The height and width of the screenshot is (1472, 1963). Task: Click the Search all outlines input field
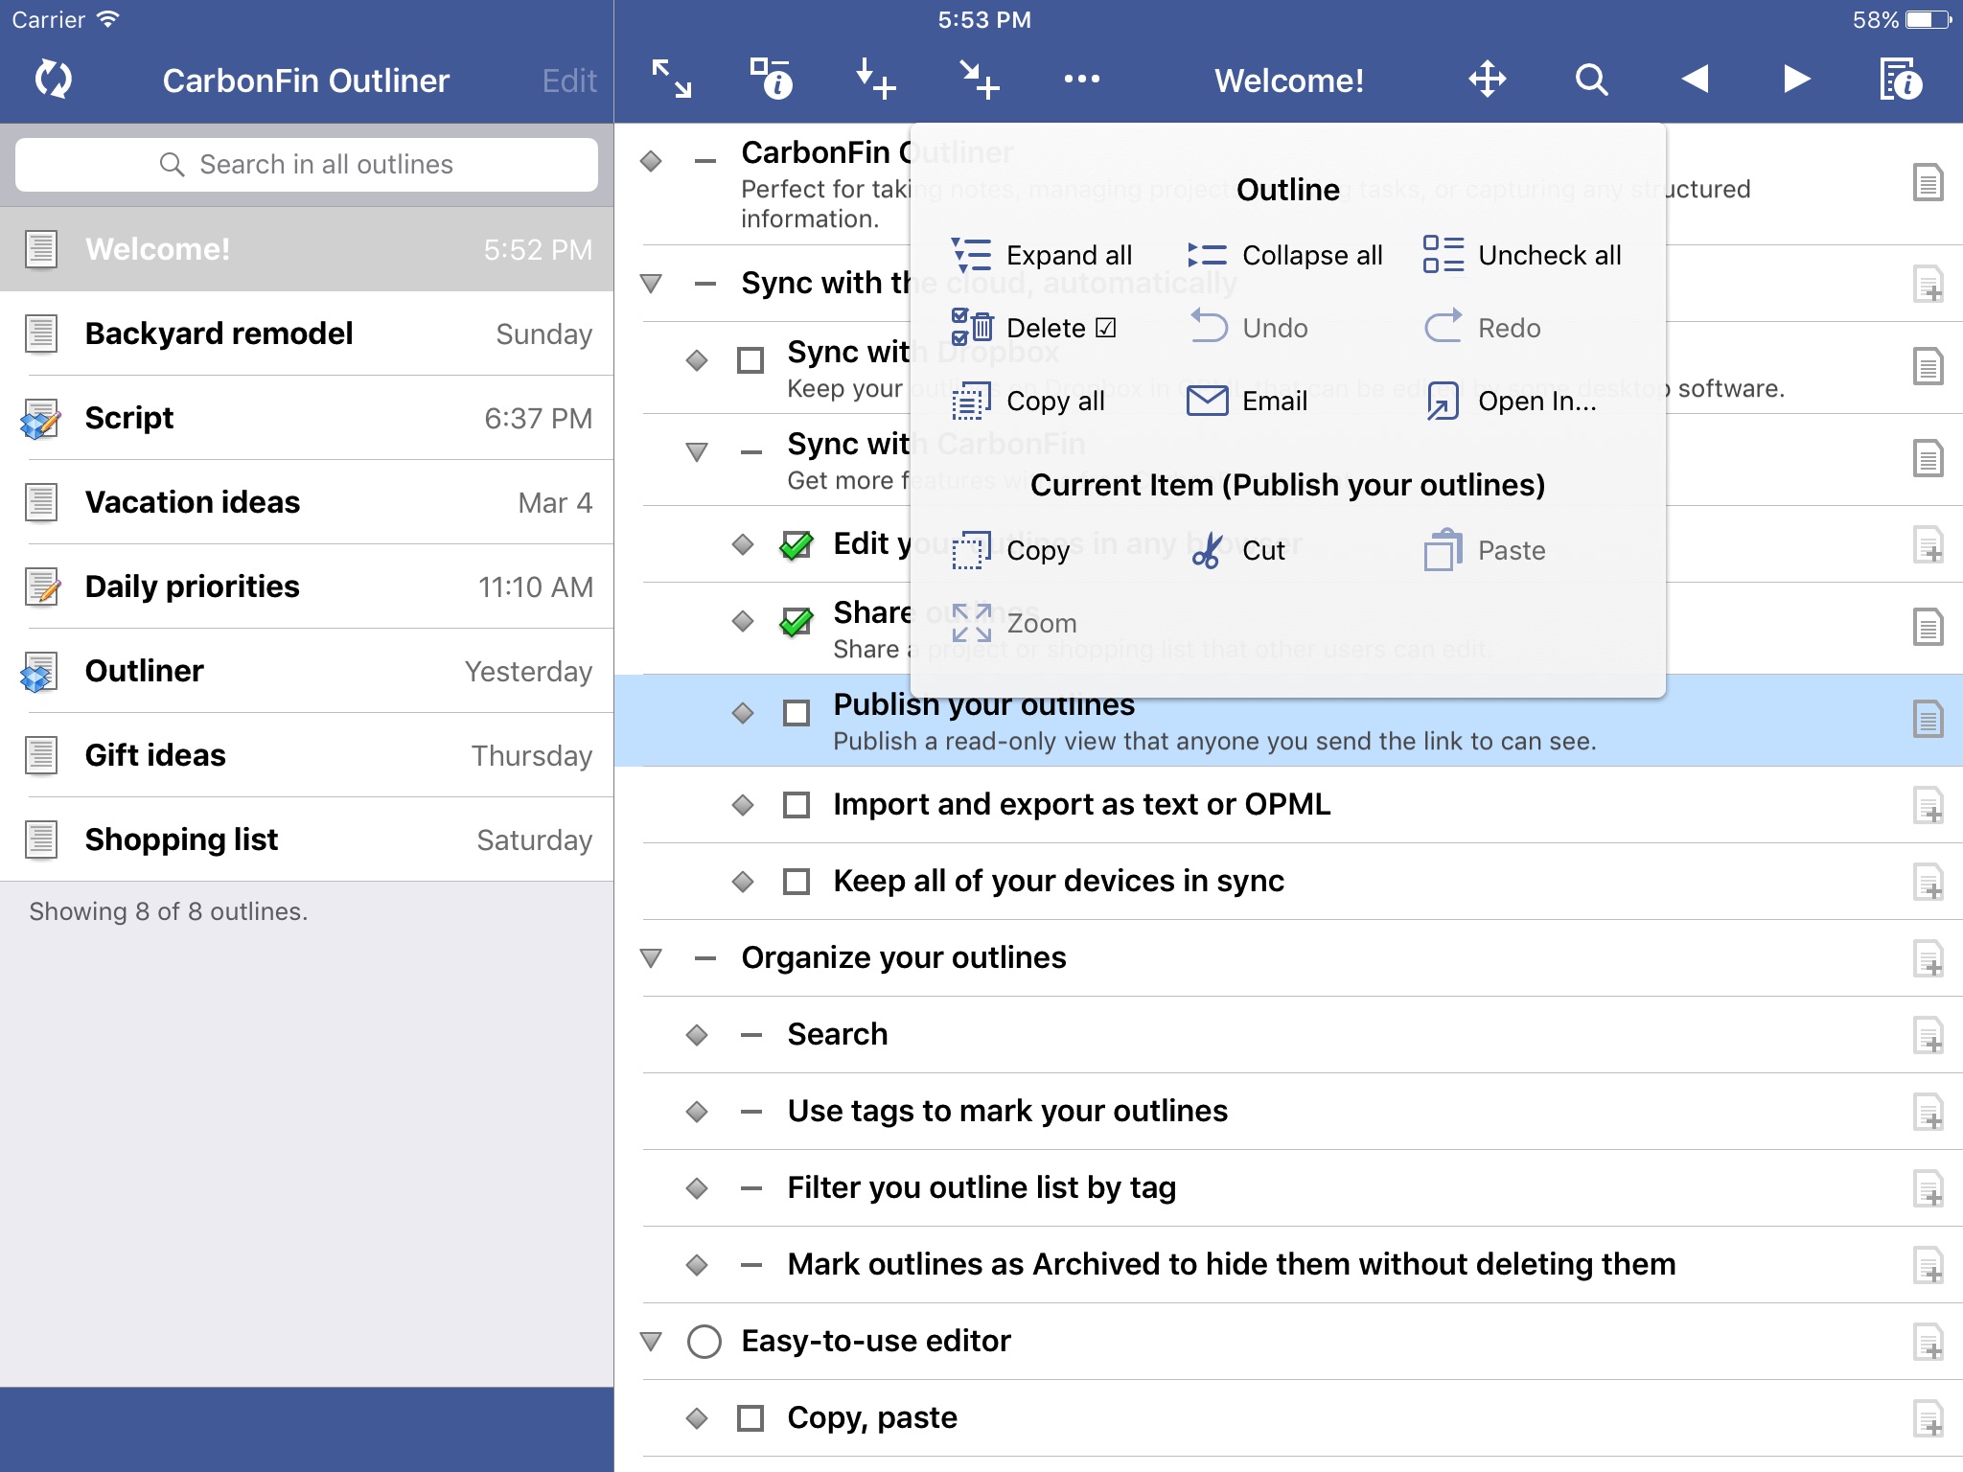(305, 162)
